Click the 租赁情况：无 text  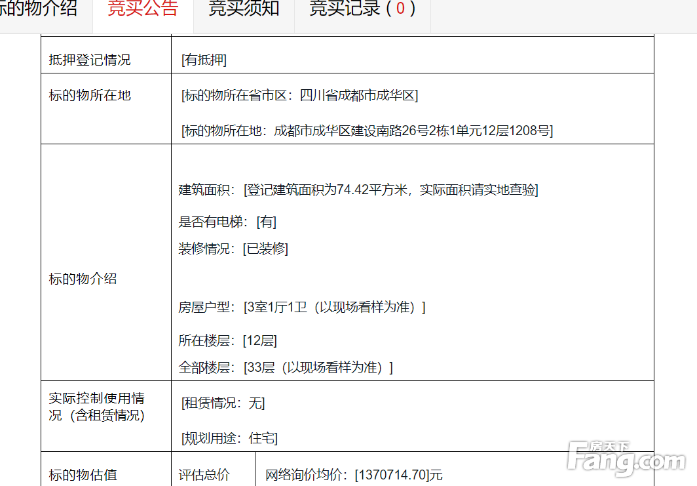point(223,403)
